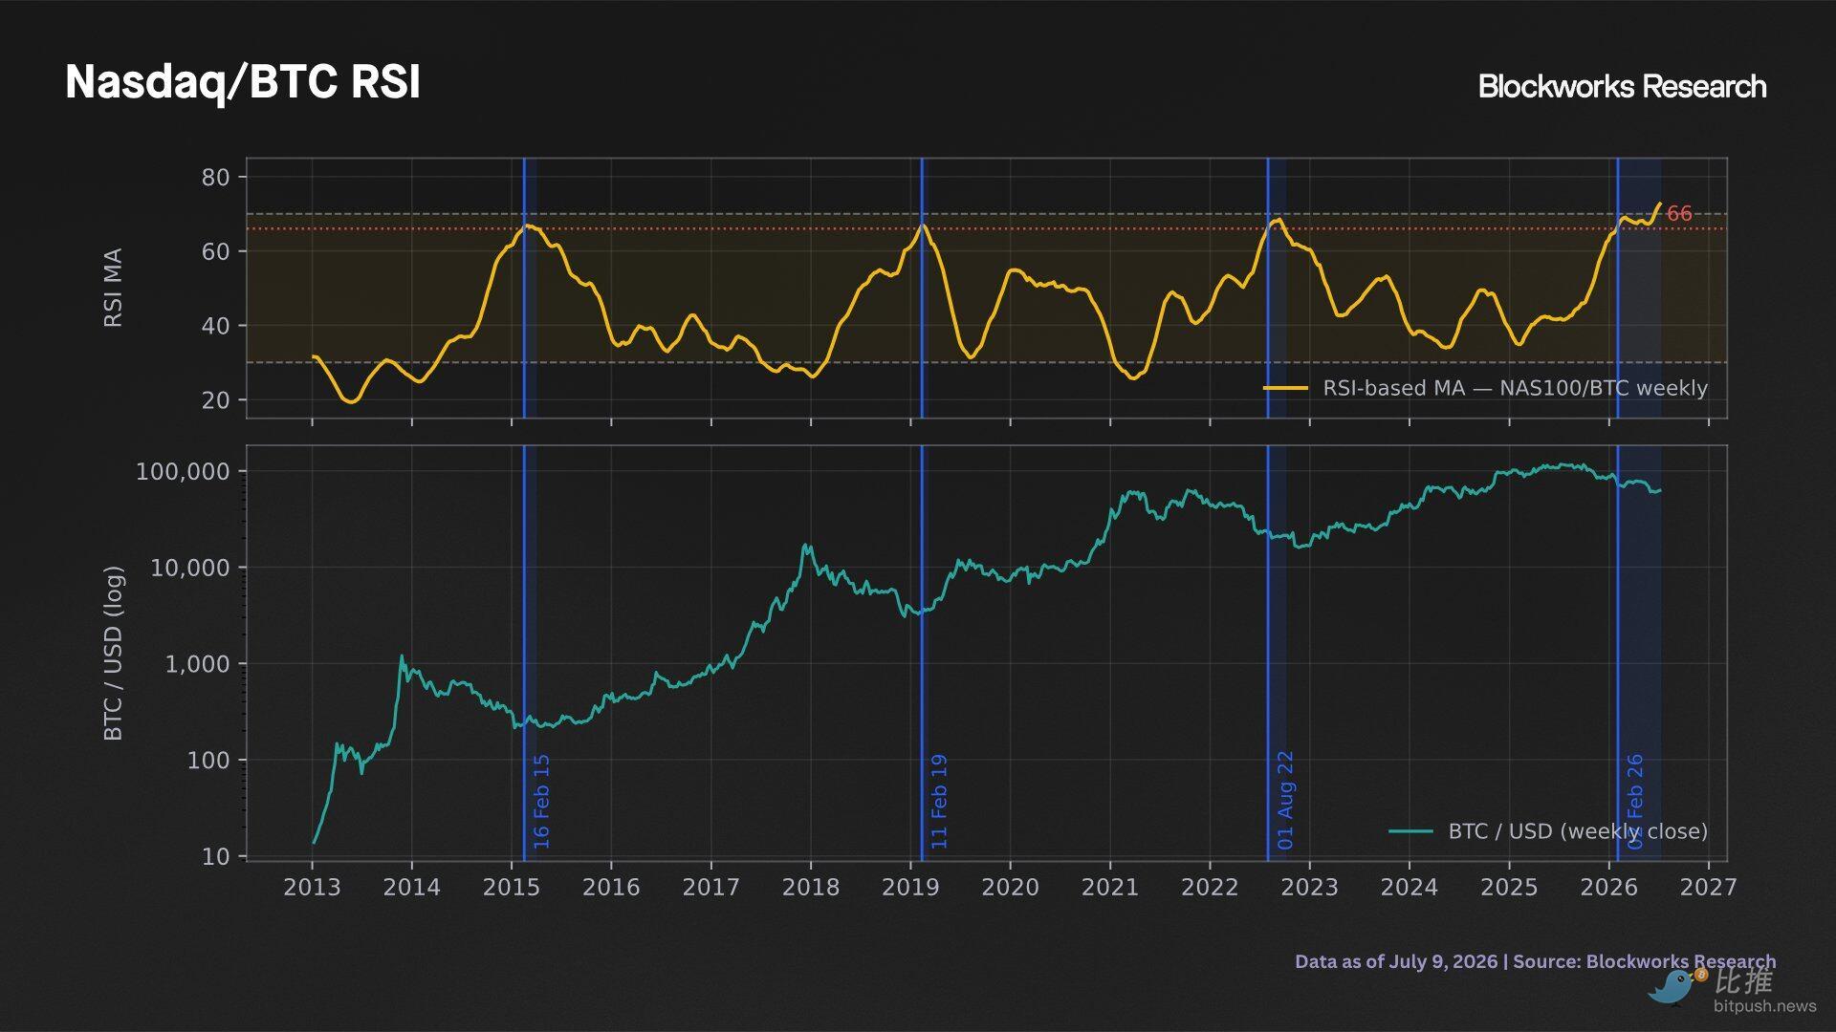Click the "100,000" price axis tick
Screen dimensions: 1836x1032
[x=184, y=471]
